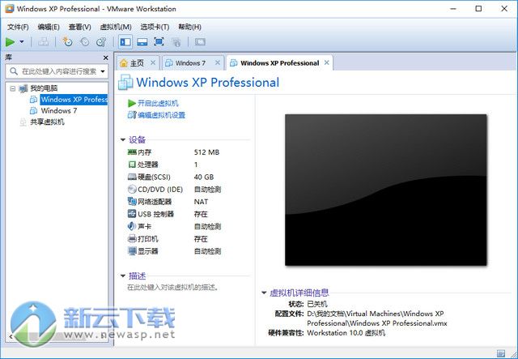Open the 编辑(E) menu

tap(49, 27)
